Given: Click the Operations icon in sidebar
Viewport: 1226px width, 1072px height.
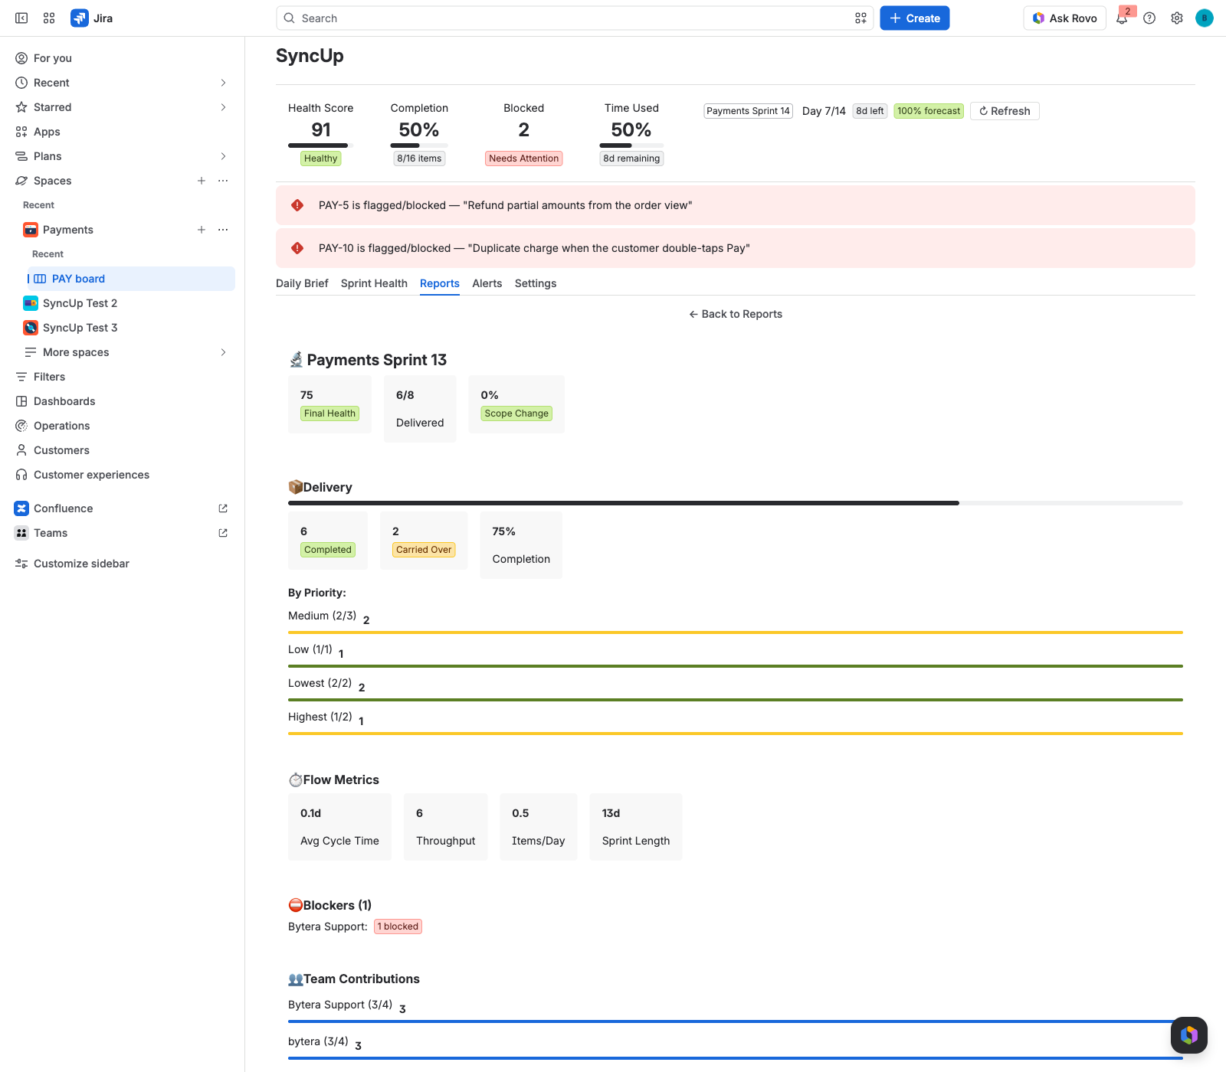Looking at the screenshot, I should coord(21,426).
